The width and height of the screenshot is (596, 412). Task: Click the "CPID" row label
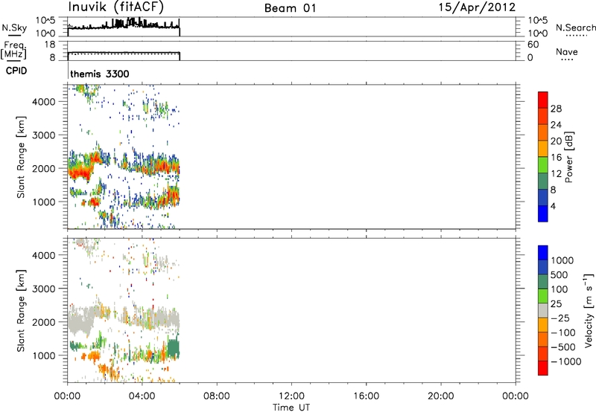click(x=16, y=71)
